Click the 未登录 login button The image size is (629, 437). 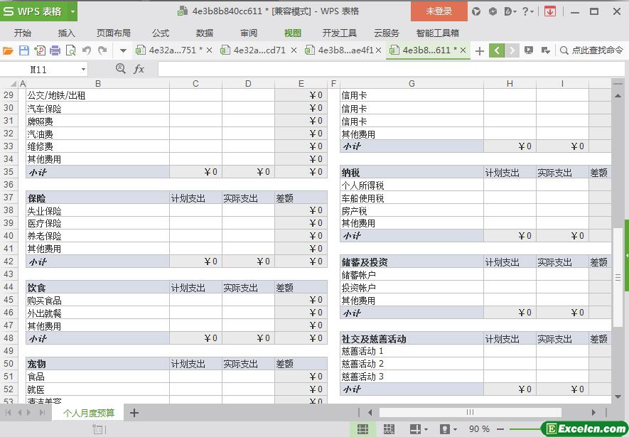[x=439, y=11]
